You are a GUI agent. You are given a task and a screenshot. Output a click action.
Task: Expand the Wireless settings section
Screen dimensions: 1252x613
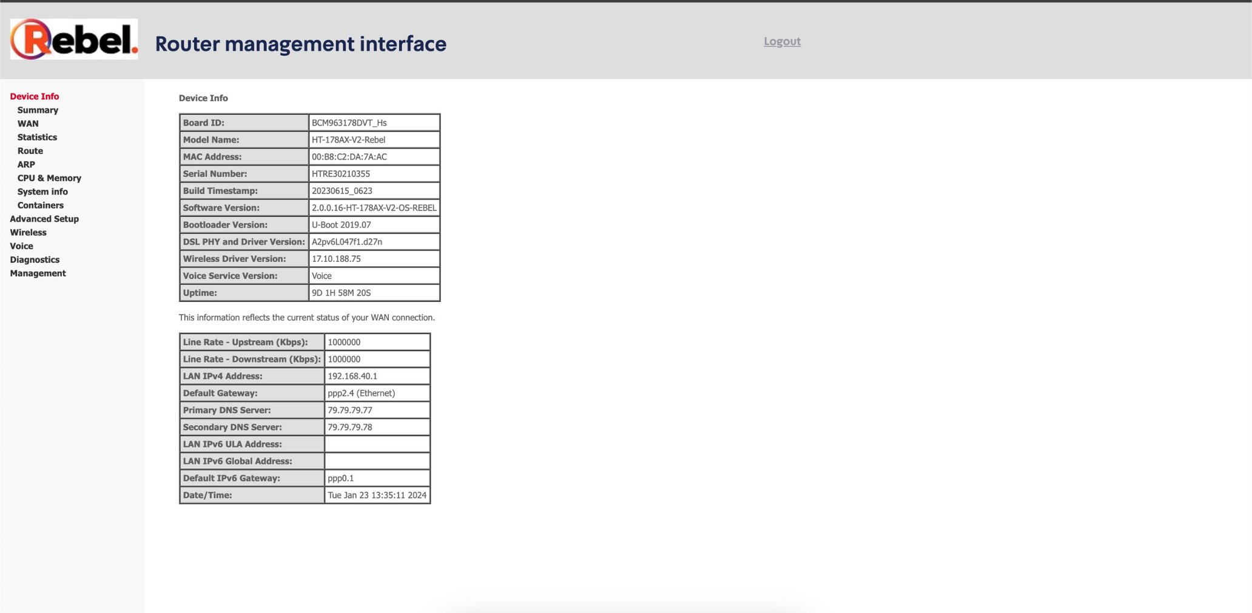(x=28, y=232)
